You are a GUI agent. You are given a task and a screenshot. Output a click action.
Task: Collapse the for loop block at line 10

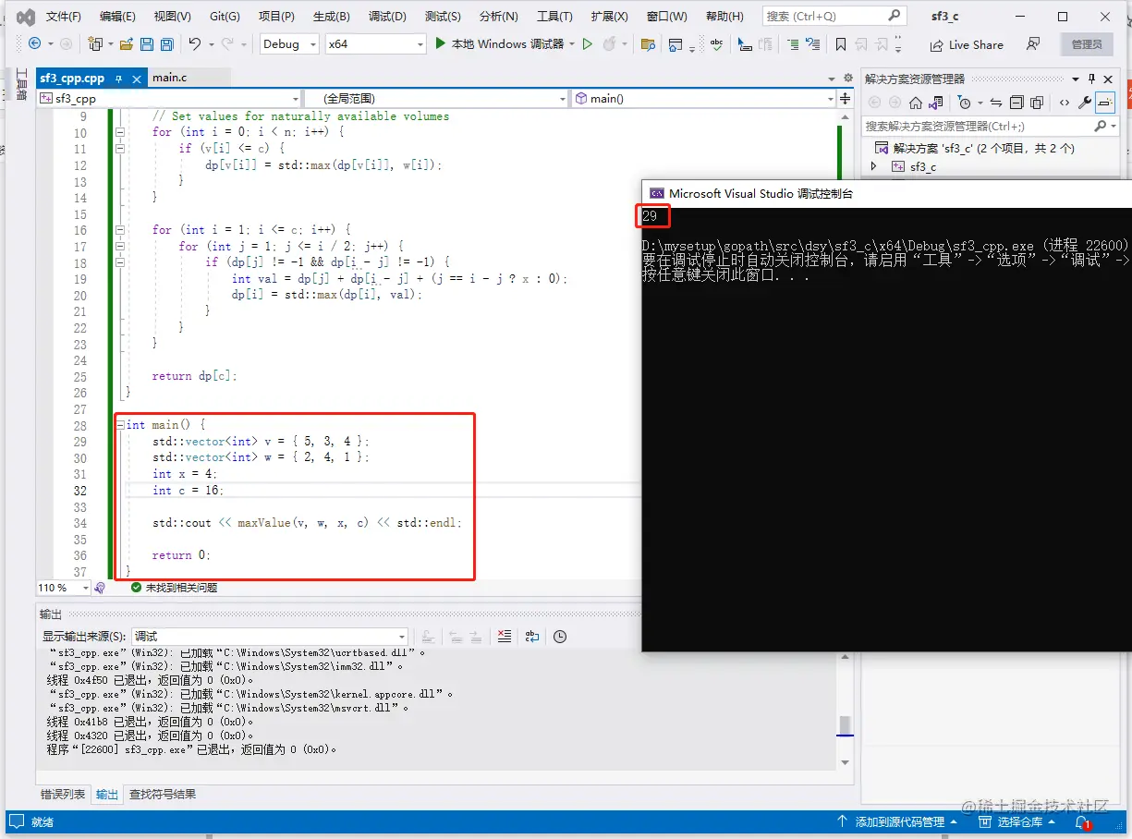(119, 132)
